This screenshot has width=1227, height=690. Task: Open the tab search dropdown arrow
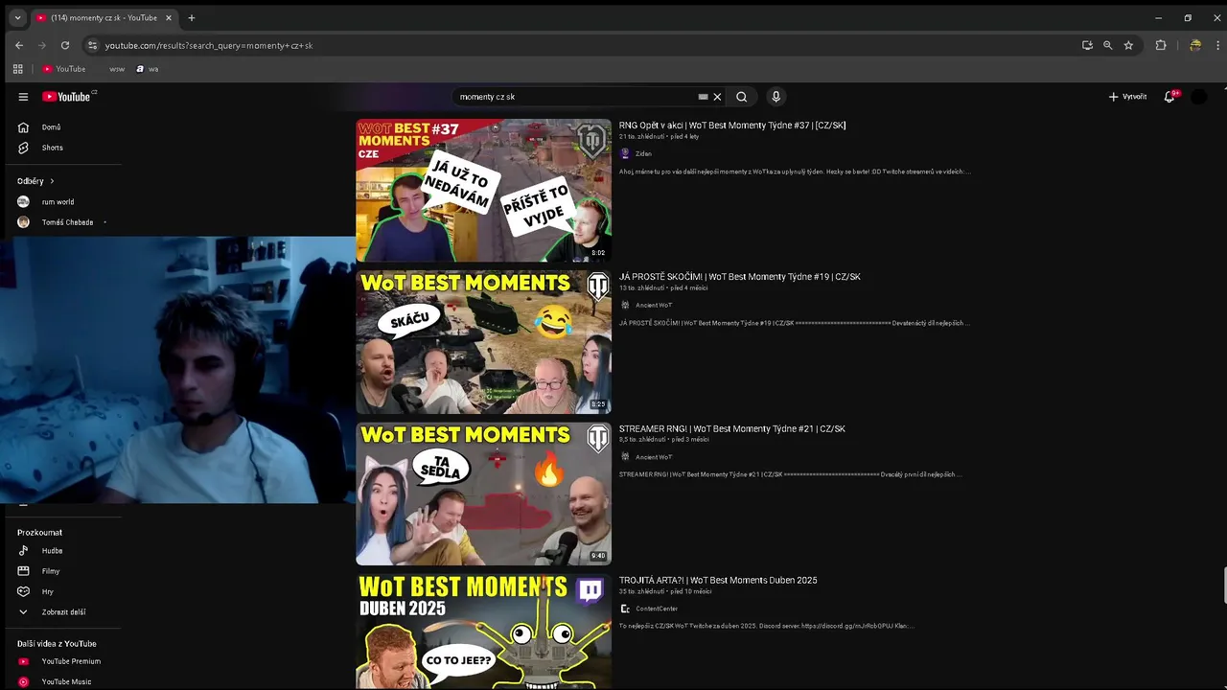[17, 17]
